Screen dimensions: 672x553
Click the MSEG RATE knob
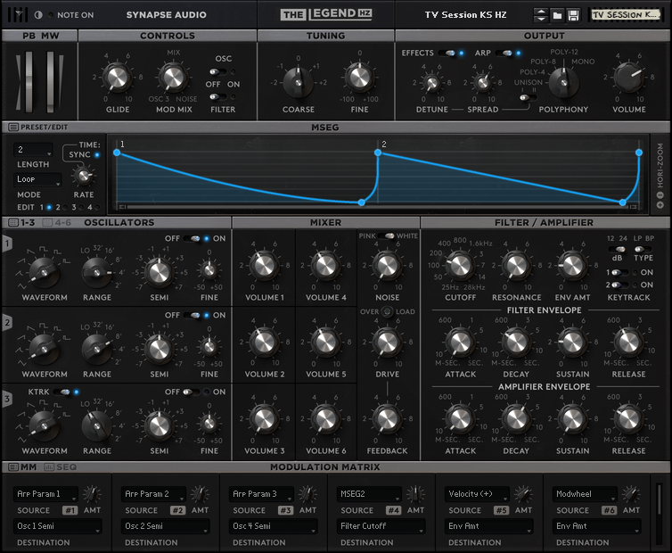[84, 176]
